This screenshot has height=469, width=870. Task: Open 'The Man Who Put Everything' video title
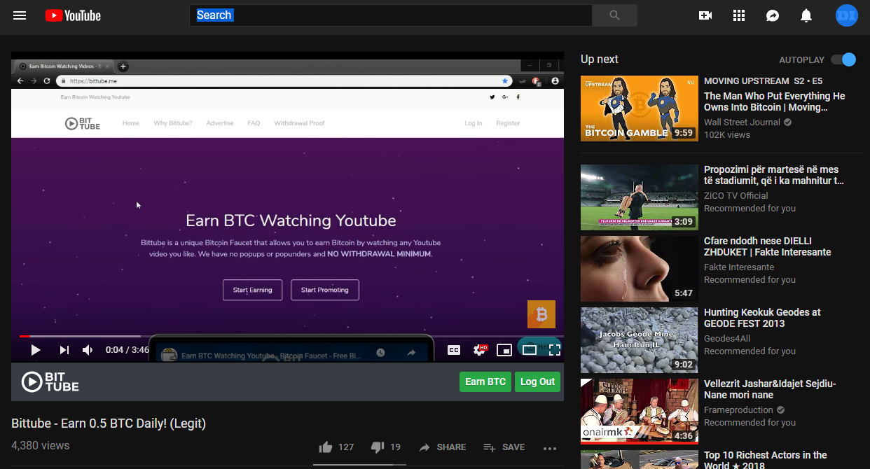pos(774,101)
